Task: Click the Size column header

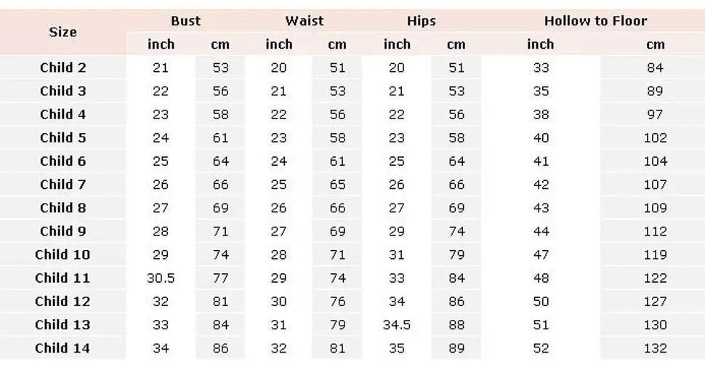Action: (63, 33)
